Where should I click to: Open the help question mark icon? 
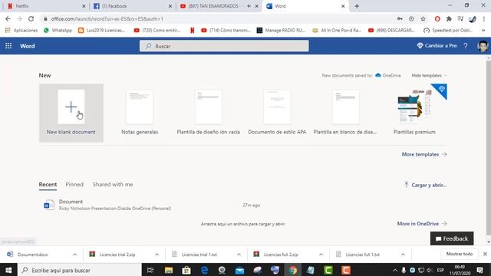pos(466,46)
